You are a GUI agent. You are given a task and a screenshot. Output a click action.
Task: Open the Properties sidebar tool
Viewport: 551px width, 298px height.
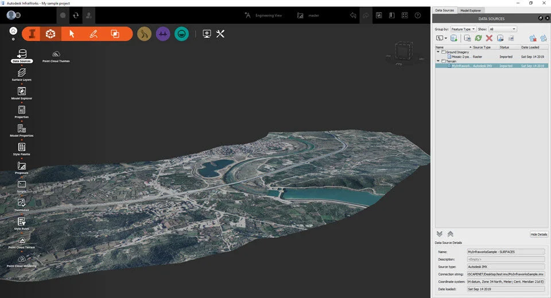(x=21, y=112)
